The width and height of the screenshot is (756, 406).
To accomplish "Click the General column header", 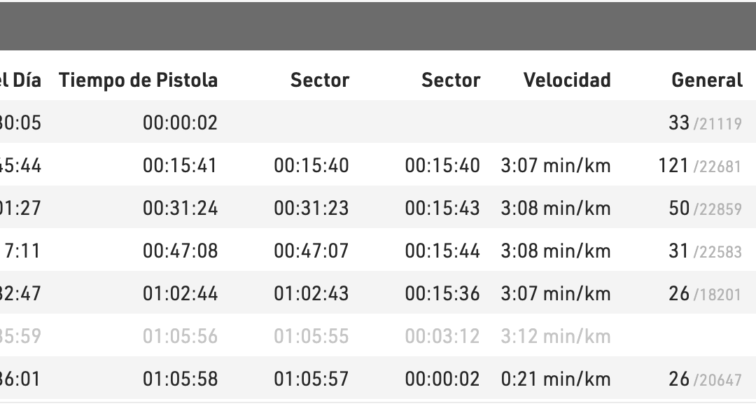I will point(707,80).
